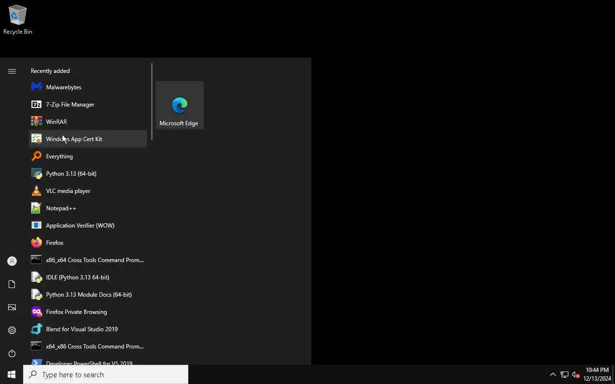
Task: Open Developer PowerShell for VS 2019
Action: (x=88, y=360)
